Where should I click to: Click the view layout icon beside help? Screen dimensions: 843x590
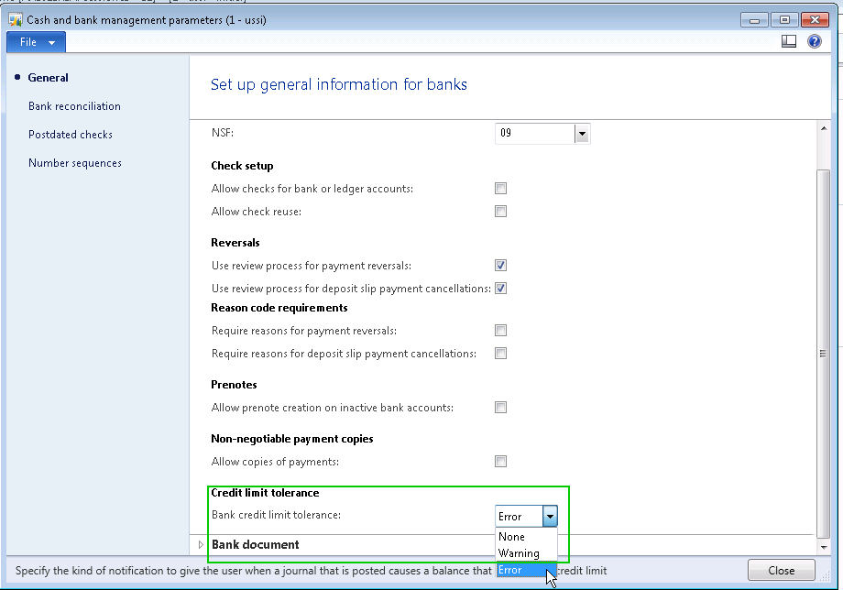[789, 41]
